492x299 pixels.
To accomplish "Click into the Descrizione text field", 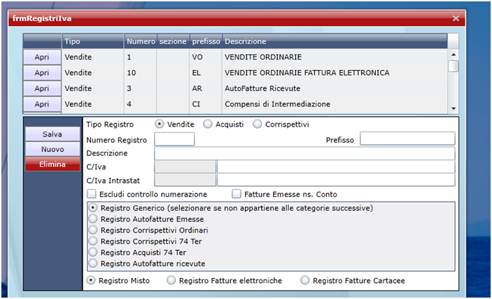I will pos(304,153).
